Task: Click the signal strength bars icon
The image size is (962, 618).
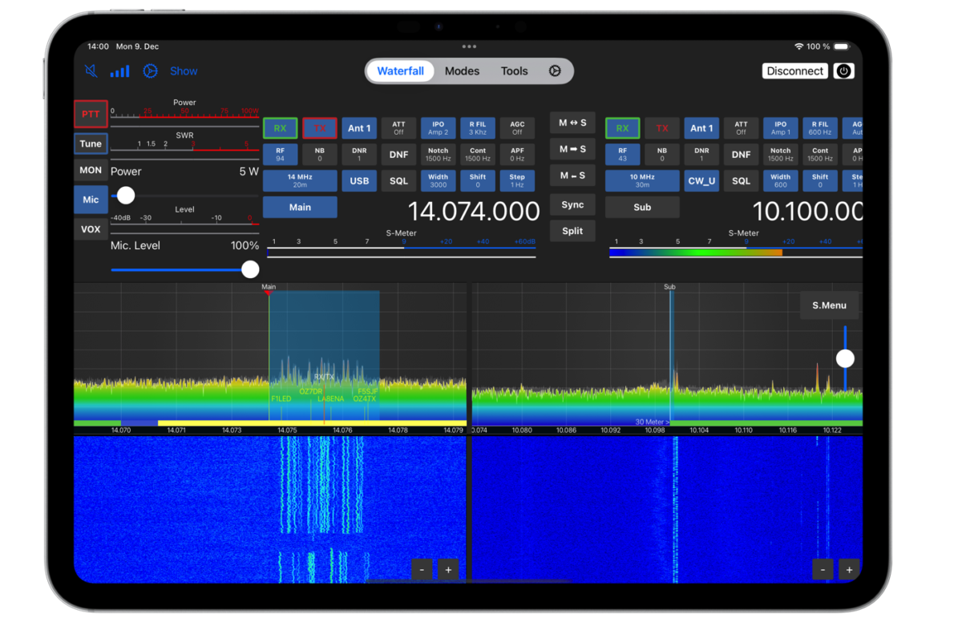Action: [x=120, y=71]
